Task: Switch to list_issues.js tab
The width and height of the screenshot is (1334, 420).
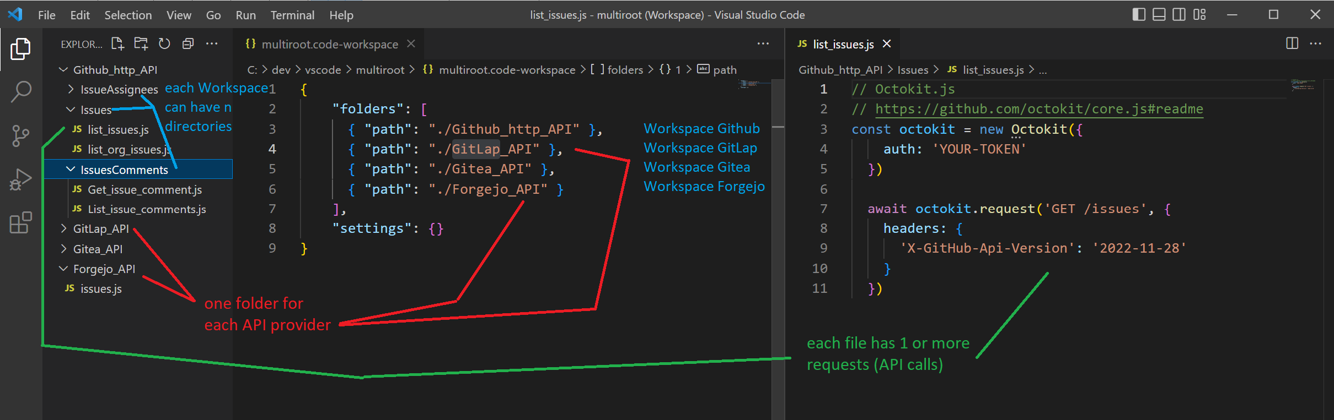Action: tap(843, 43)
